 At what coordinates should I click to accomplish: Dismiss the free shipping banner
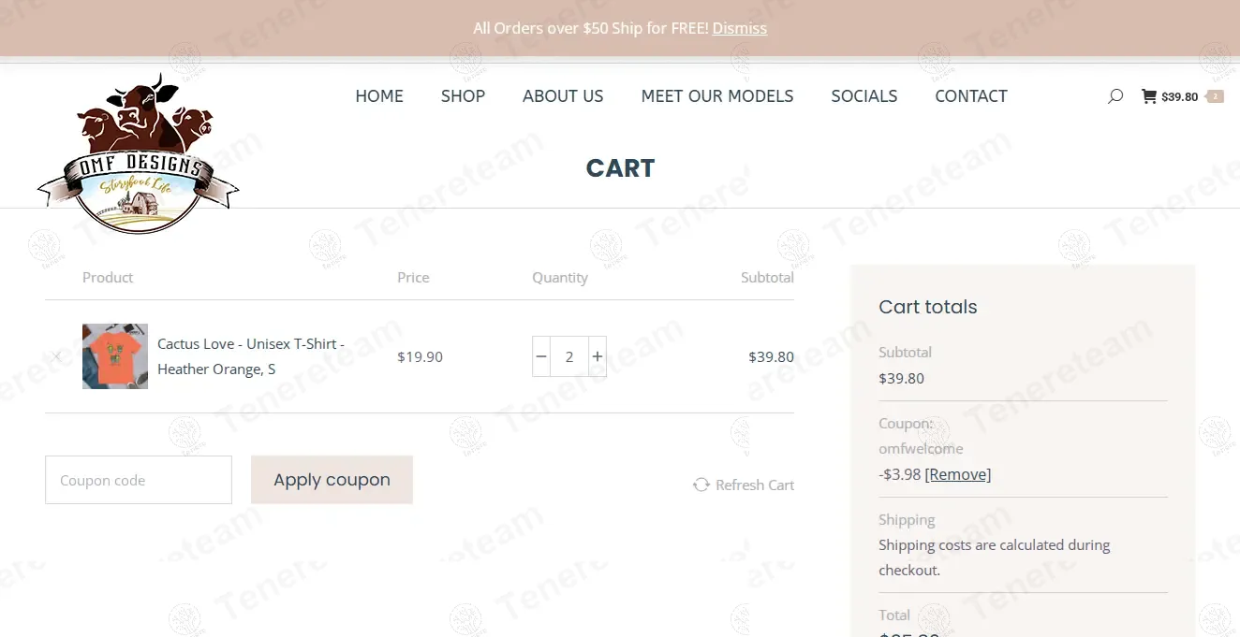[740, 28]
